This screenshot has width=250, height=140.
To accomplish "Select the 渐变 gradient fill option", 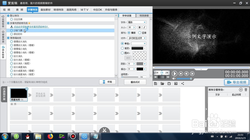I will [122, 48].
